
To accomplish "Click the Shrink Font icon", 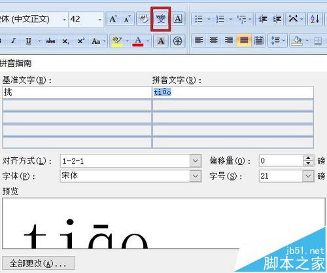I will 127,19.
